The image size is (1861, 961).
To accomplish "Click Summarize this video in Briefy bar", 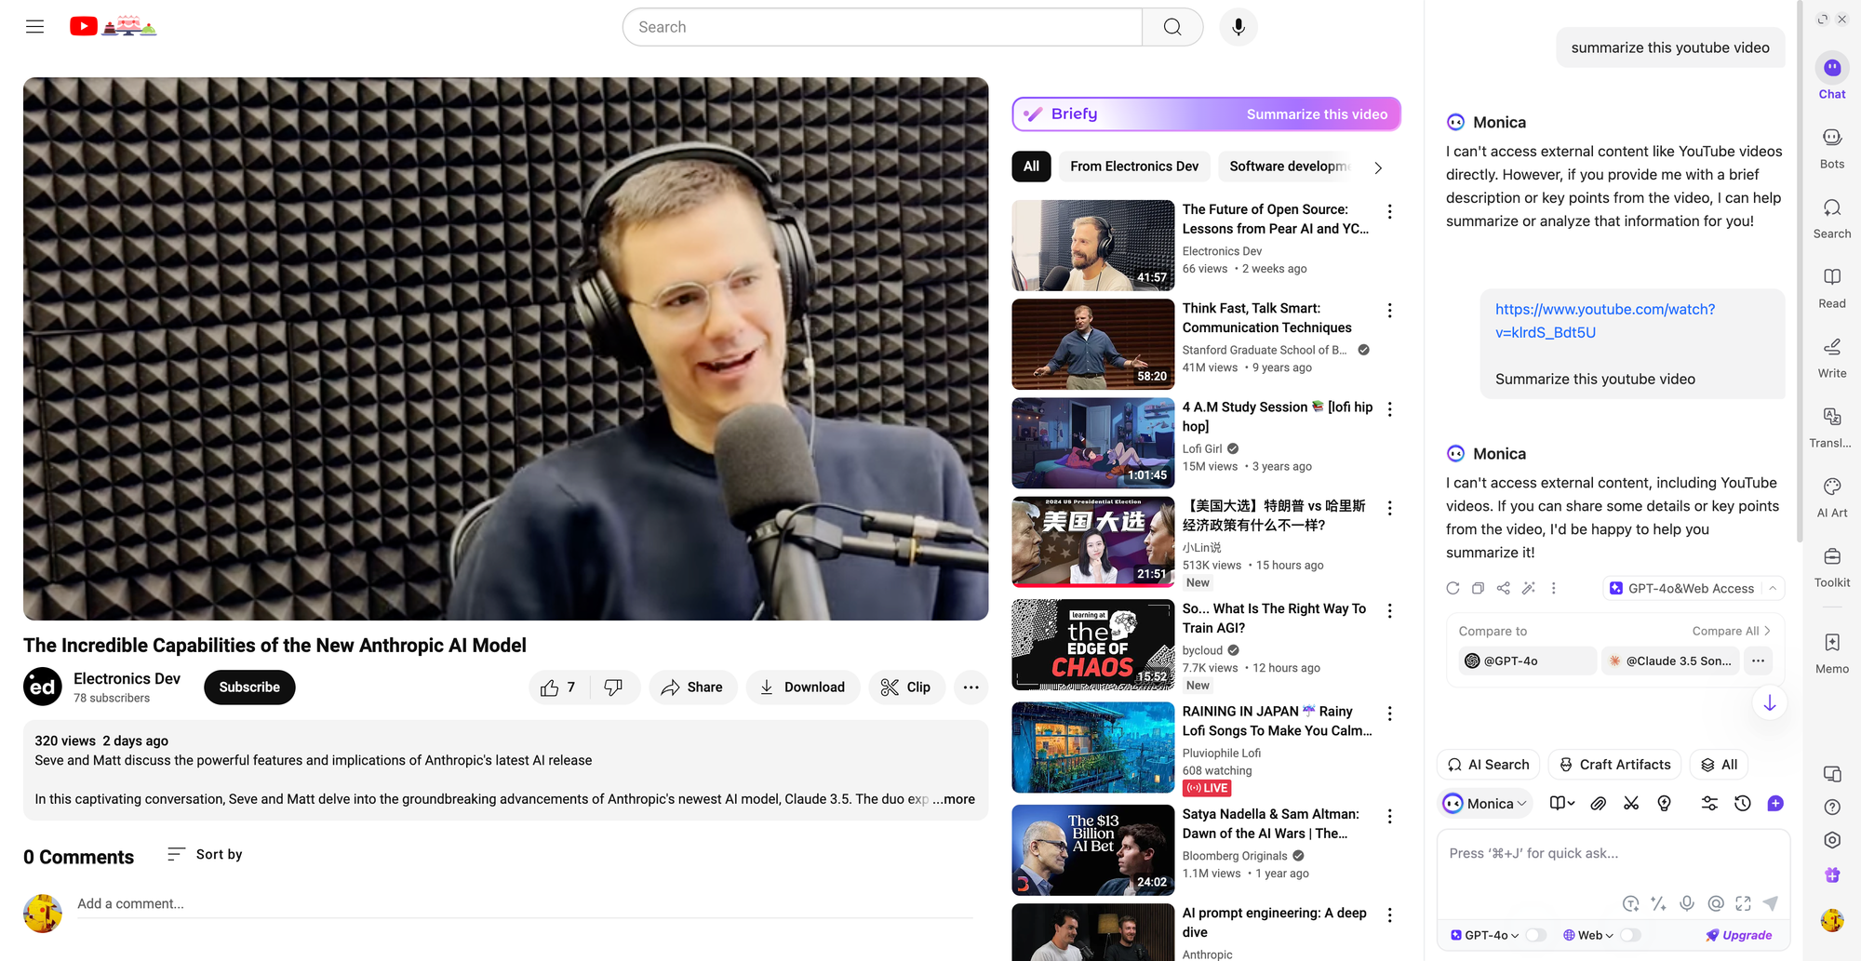I will pyautogui.click(x=1317, y=114).
